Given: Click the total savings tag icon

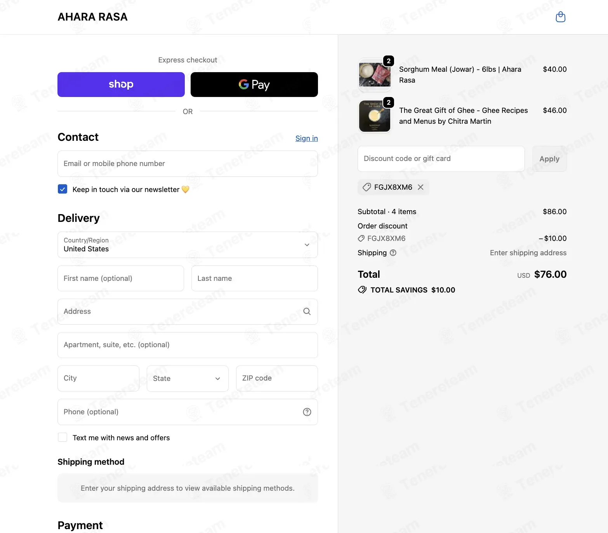Looking at the screenshot, I should point(362,290).
